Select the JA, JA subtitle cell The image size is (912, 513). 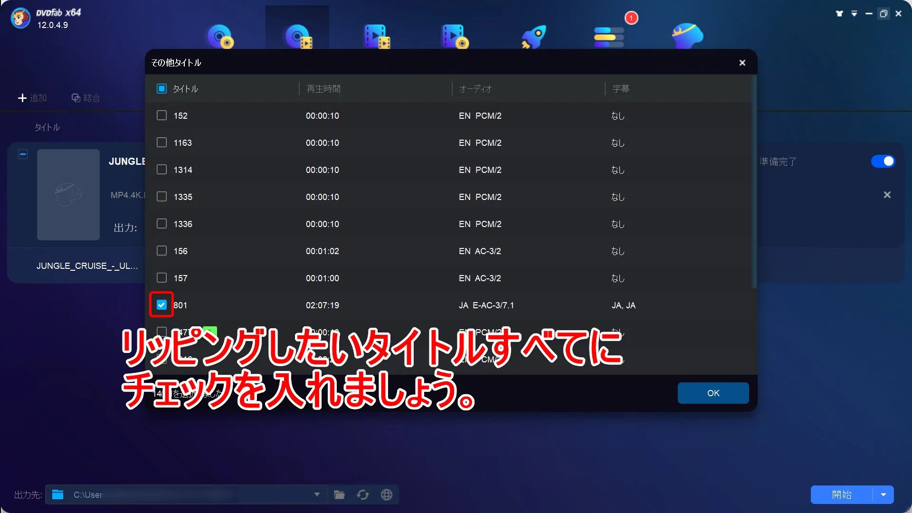pyautogui.click(x=623, y=305)
